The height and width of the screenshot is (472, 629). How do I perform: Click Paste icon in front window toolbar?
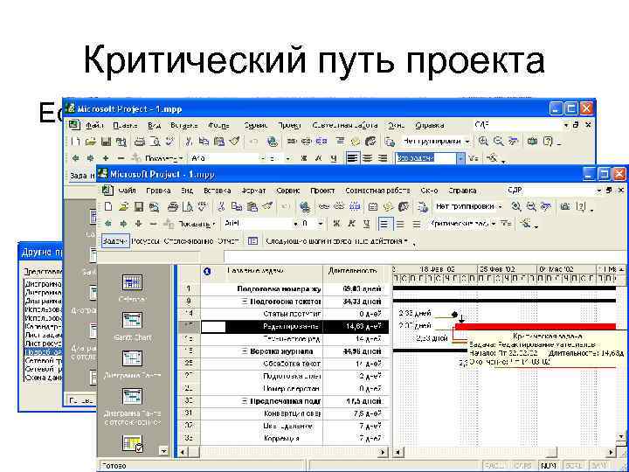coord(252,206)
